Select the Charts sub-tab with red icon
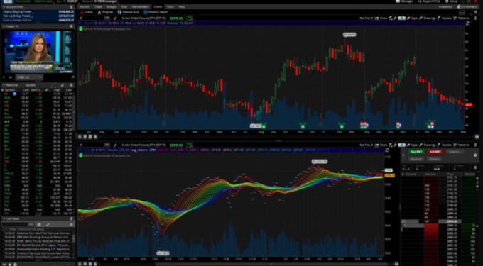This screenshot has height=266, width=483. point(86,12)
